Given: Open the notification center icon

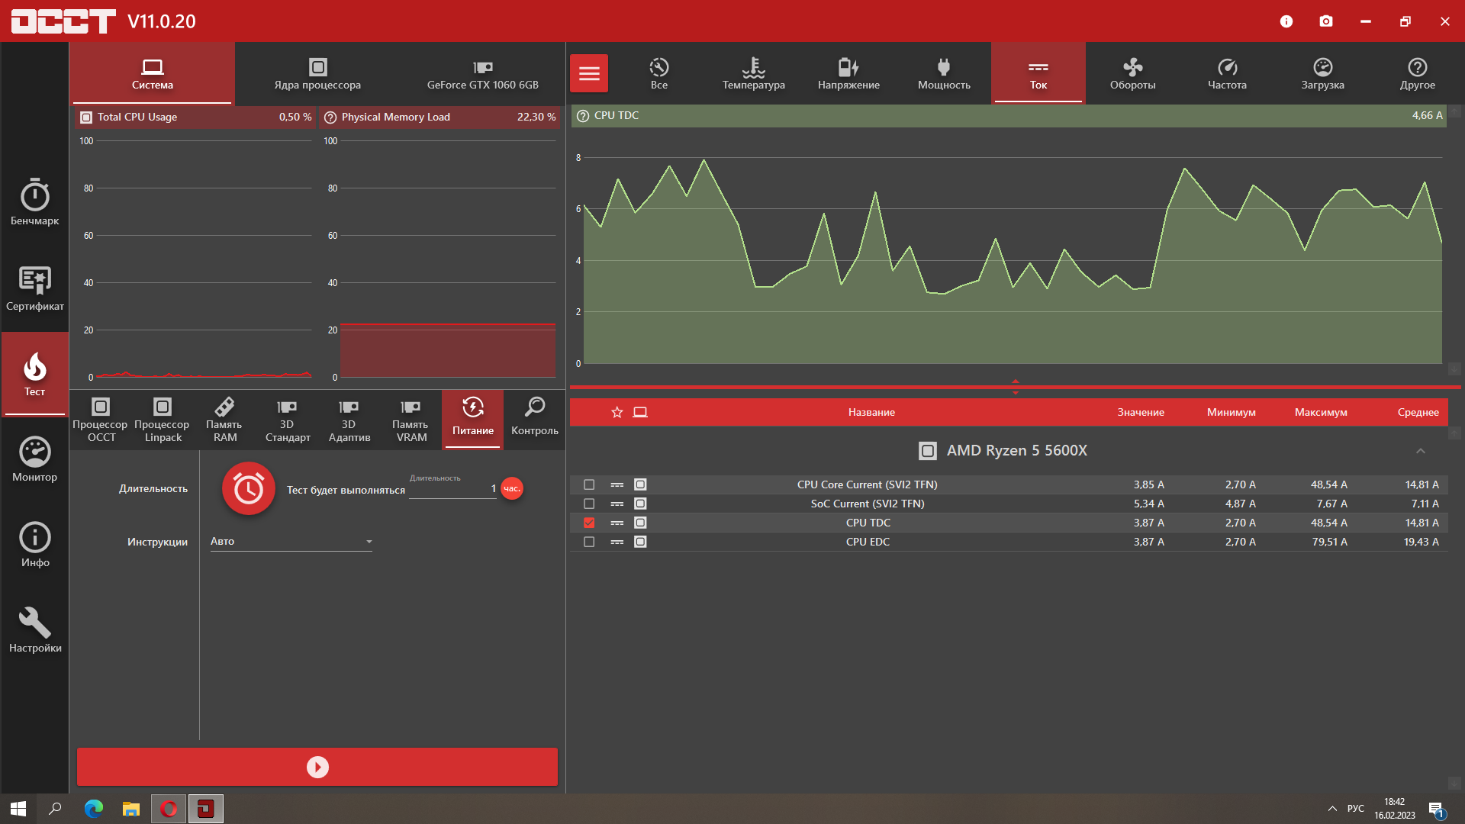Looking at the screenshot, I should [1436, 809].
